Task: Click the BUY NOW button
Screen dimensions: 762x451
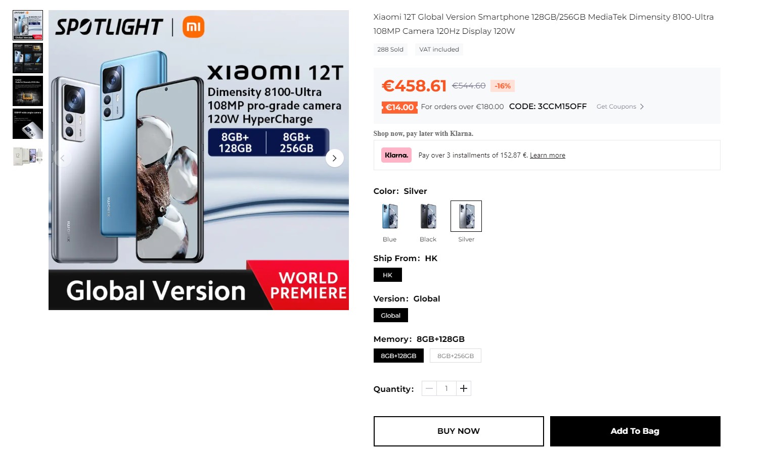Action: point(459,431)
